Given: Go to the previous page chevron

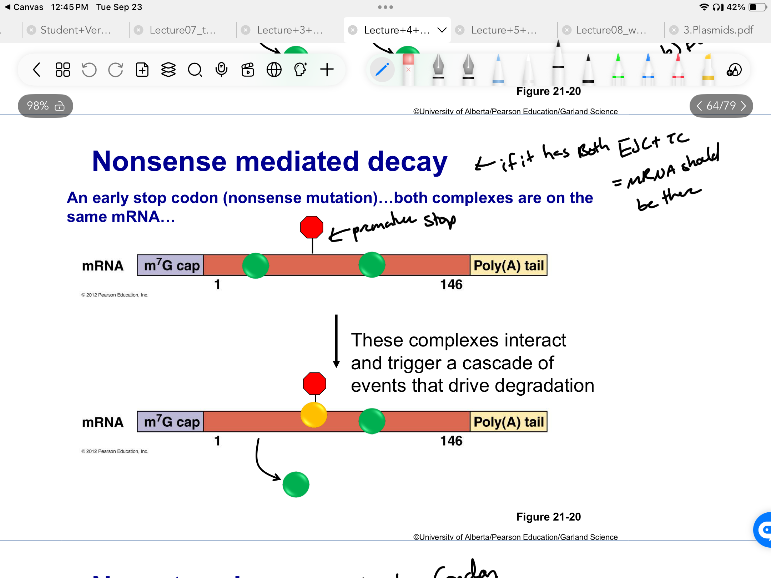Looking at the screenshot, I should [699, 106].
